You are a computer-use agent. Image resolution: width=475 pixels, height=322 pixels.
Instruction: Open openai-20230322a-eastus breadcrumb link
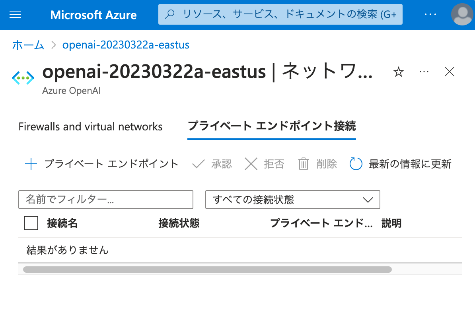(x=126, y=45)
